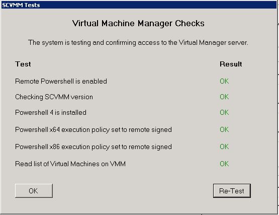Select the Powershell x86 execution policy label

coord(94,147)
